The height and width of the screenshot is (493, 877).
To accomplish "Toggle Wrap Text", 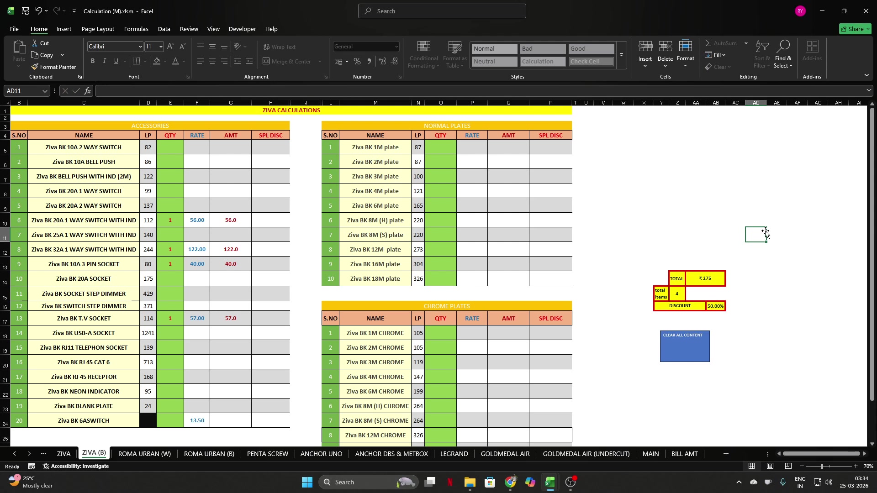I will [280, 47].
